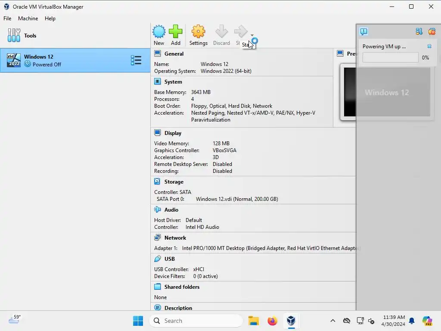Image resolution: width=441 pixels, height=331 pixels.
Task: Click the Windows 12.vdi storage entry
Action: pyautogui.click(x=237, y=199)
